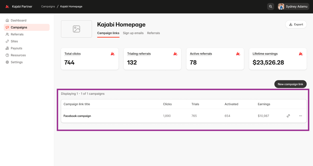Open more options for Facebook campaign
Screen dimensions: 313x166
(x=300, y=116)
